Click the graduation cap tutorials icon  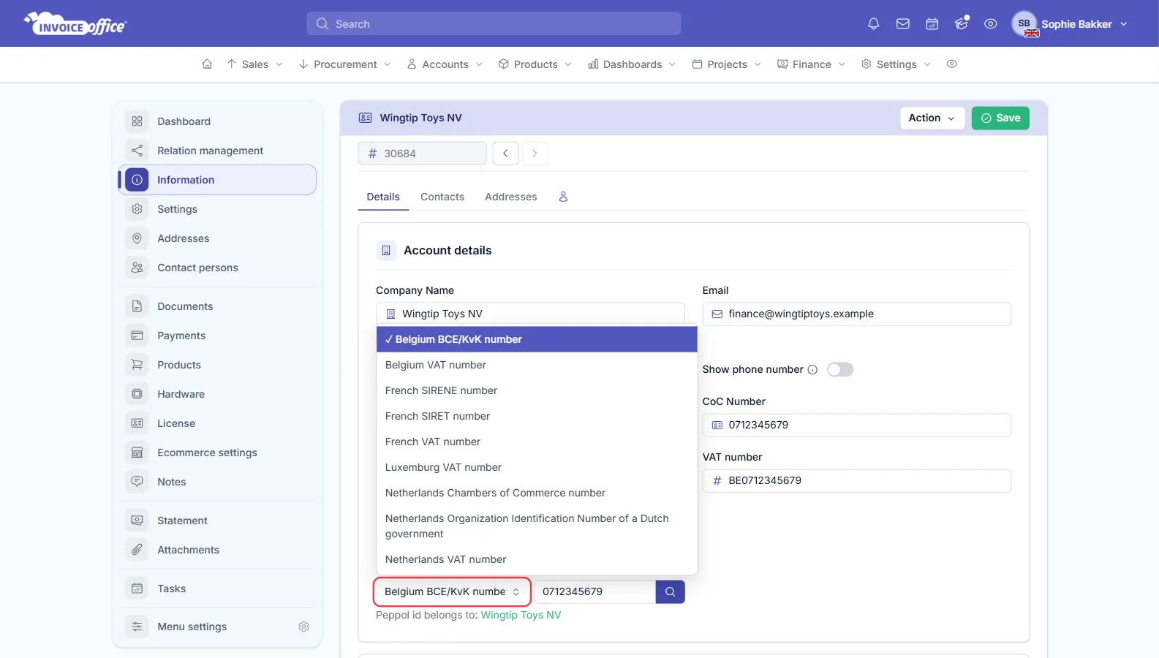[x=962, y=24]
